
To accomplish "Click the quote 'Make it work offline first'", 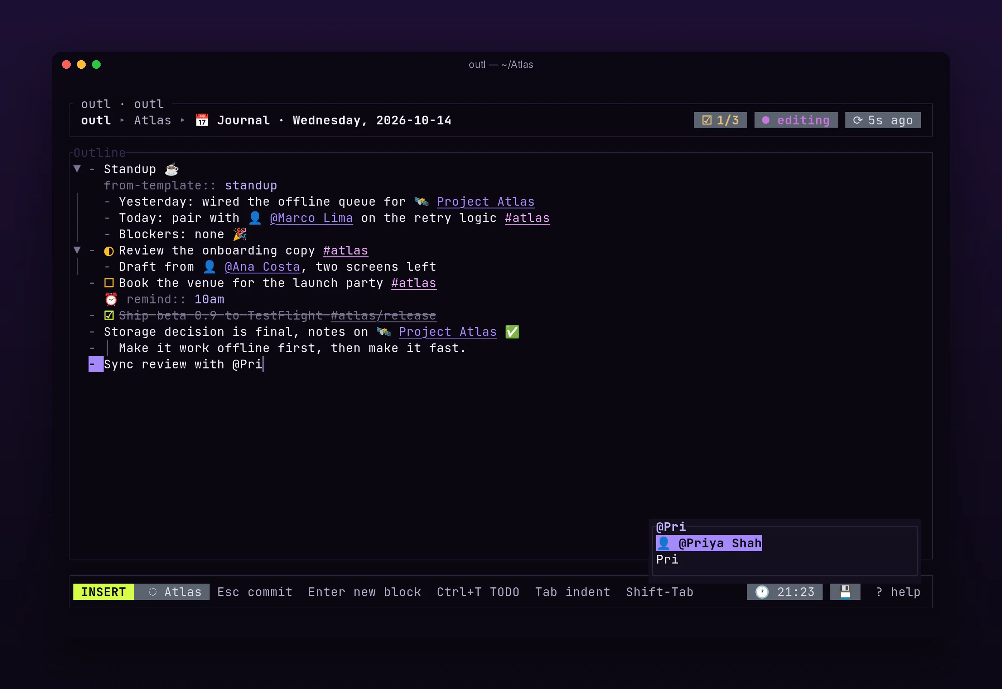I will (292, 348).
